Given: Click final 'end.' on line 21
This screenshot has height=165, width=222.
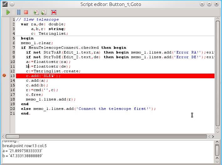Looking at the screenshot, I should click(26, 113).
